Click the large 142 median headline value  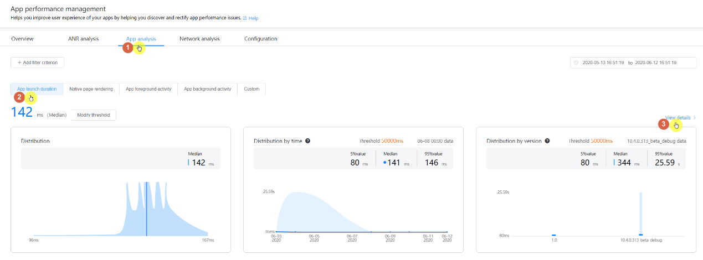click(23, 112)
